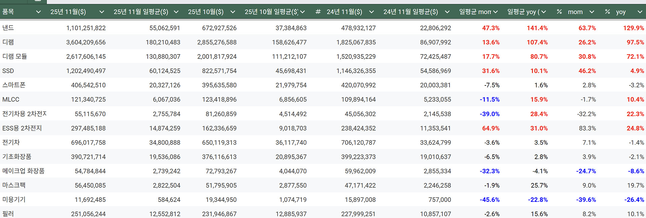
Task: Select the 25년 11월($) header label
Action: [68, 12]
